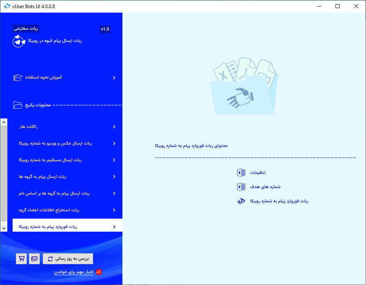Open شماره های هدف file link
Image resolution: width=366 pixels, height=285 pixels.
click(x=265, y=187)
